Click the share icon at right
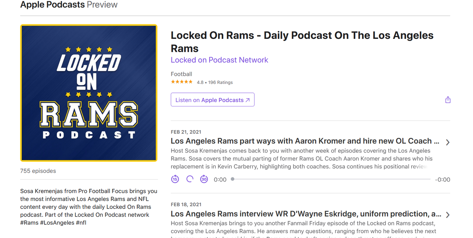Image resolution: width=473 pixels, height=238 pixels. tap(448, 100)
